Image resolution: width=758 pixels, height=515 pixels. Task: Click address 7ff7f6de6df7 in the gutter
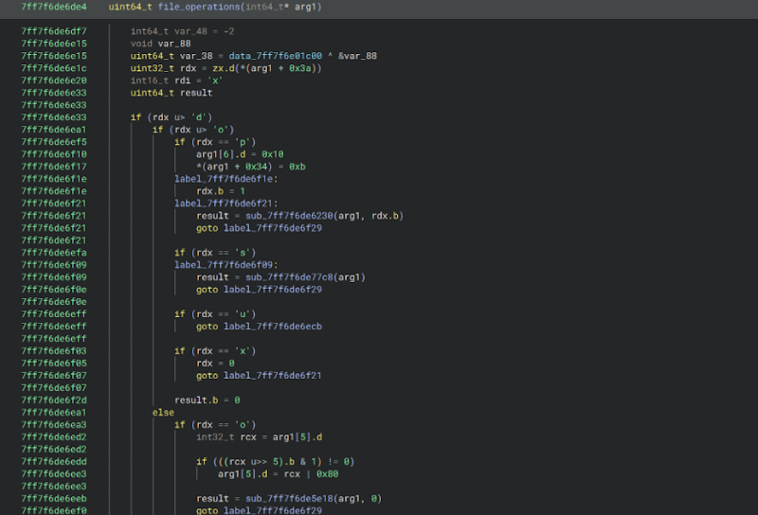(54, 31)
